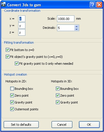Click the ArchiCAD icon in title bar
The height and width of the screenshot is (132, 104).
coord(4,5)
